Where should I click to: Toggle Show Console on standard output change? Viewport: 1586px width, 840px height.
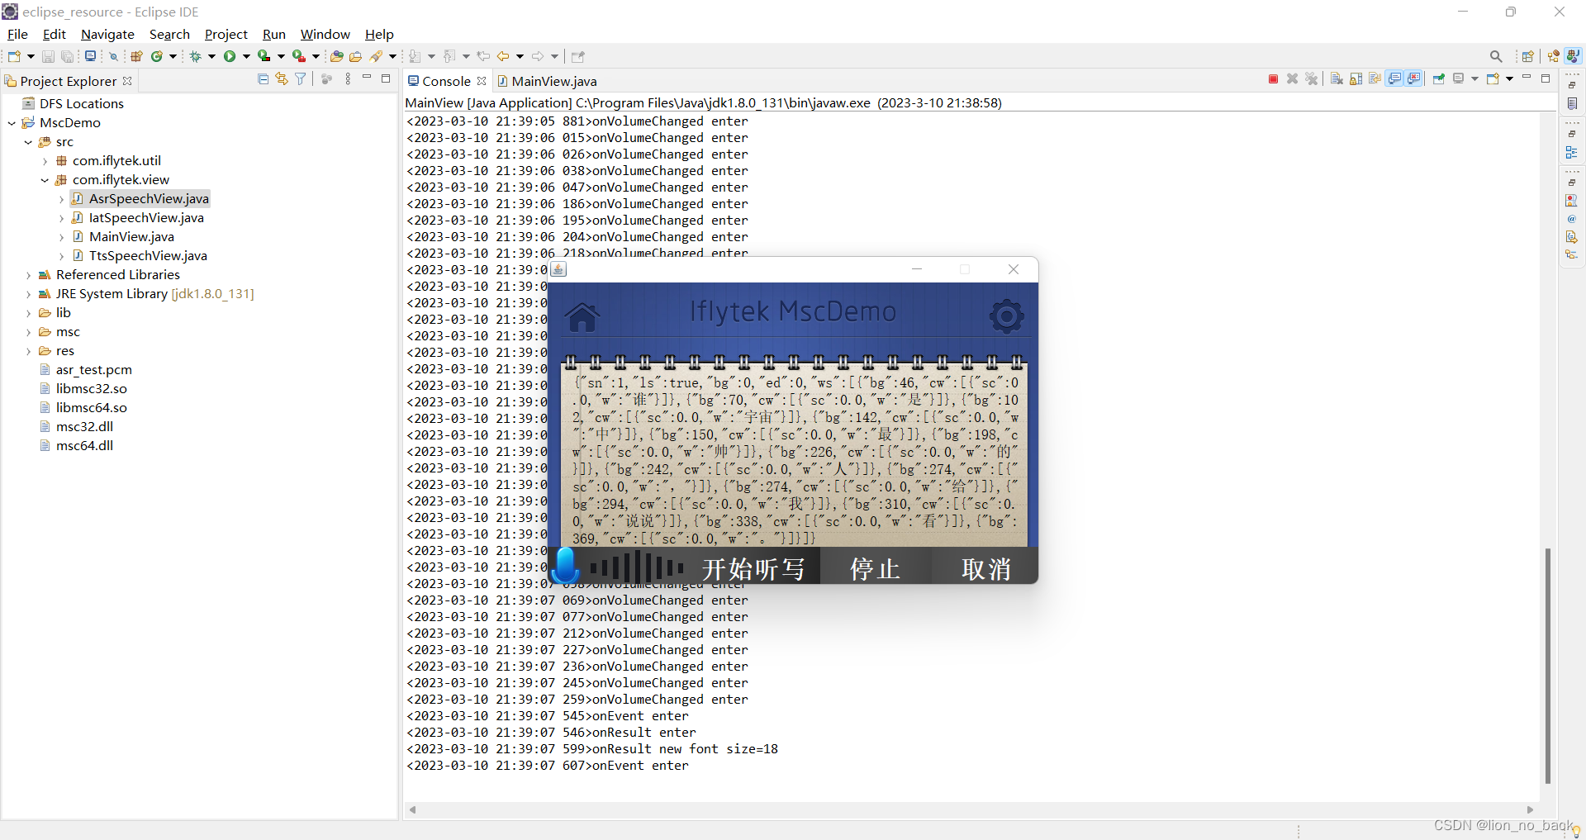point(1394,79)
